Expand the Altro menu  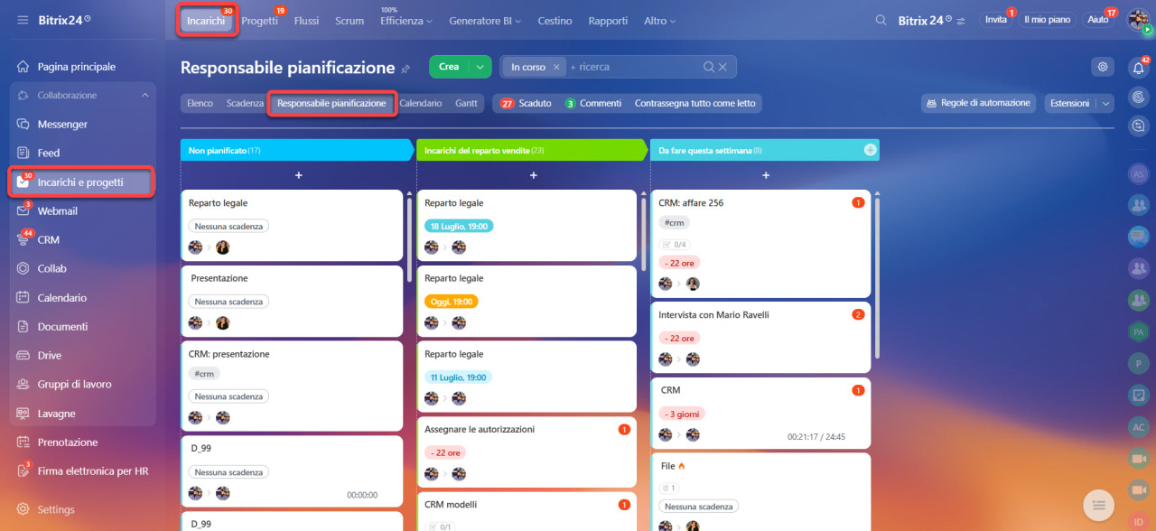(659, 21)
